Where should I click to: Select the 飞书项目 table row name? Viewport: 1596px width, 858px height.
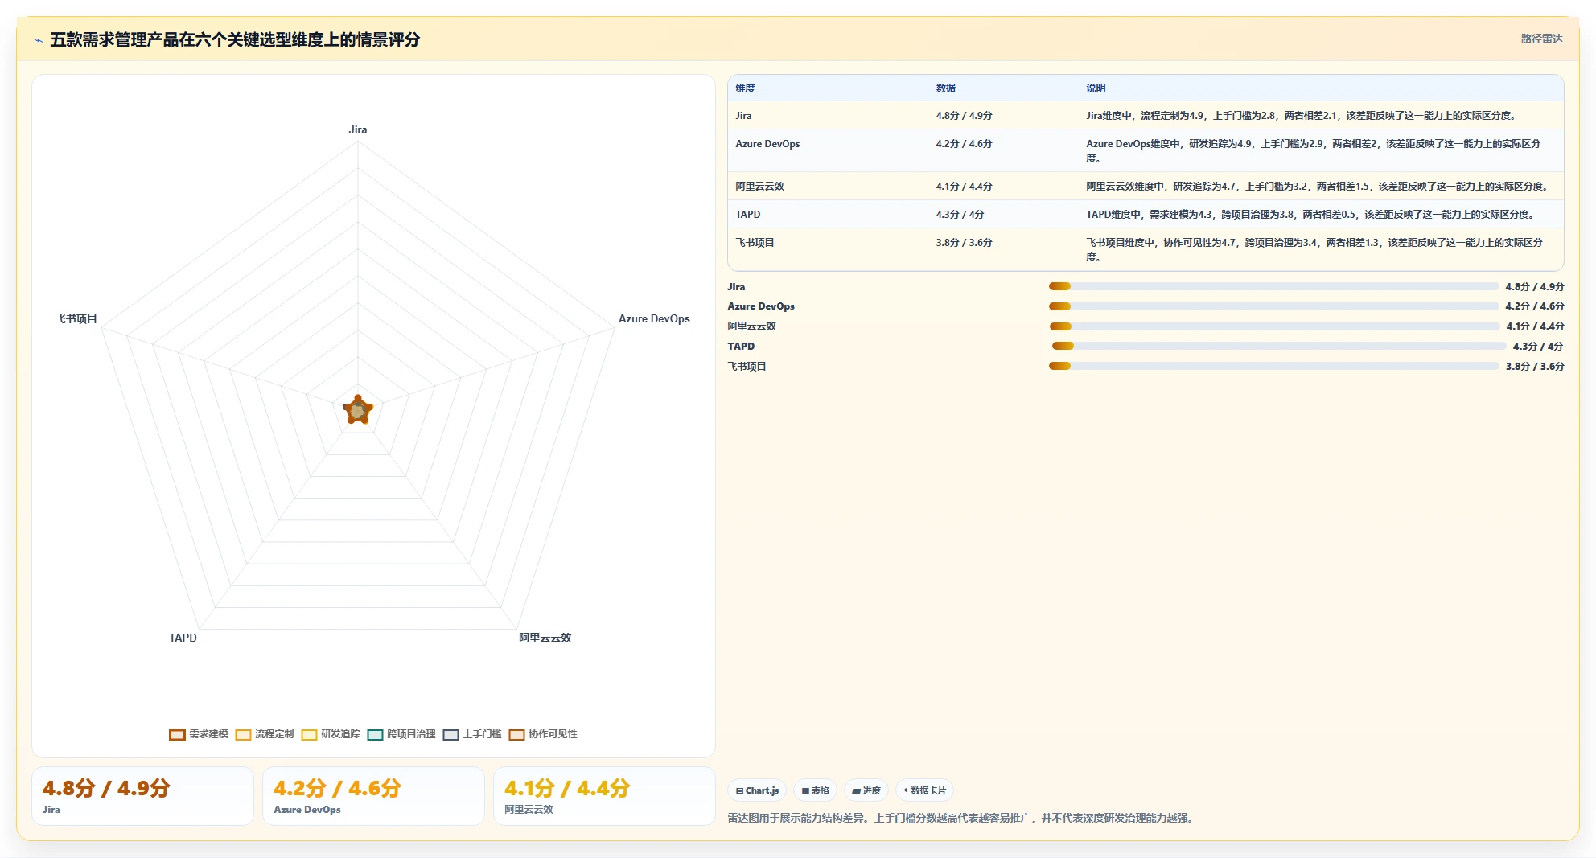pyautogui.click(x=755, y=243)
